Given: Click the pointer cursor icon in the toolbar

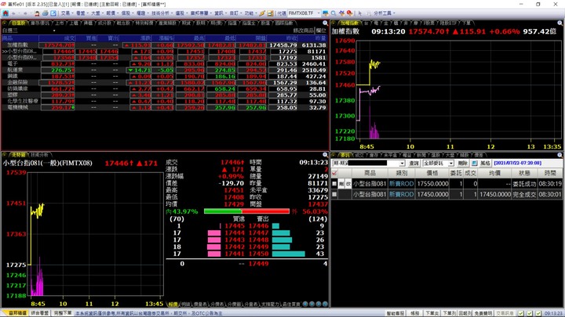Looking at the screenshot, I should pyautogui.click(x=360, y=13).
